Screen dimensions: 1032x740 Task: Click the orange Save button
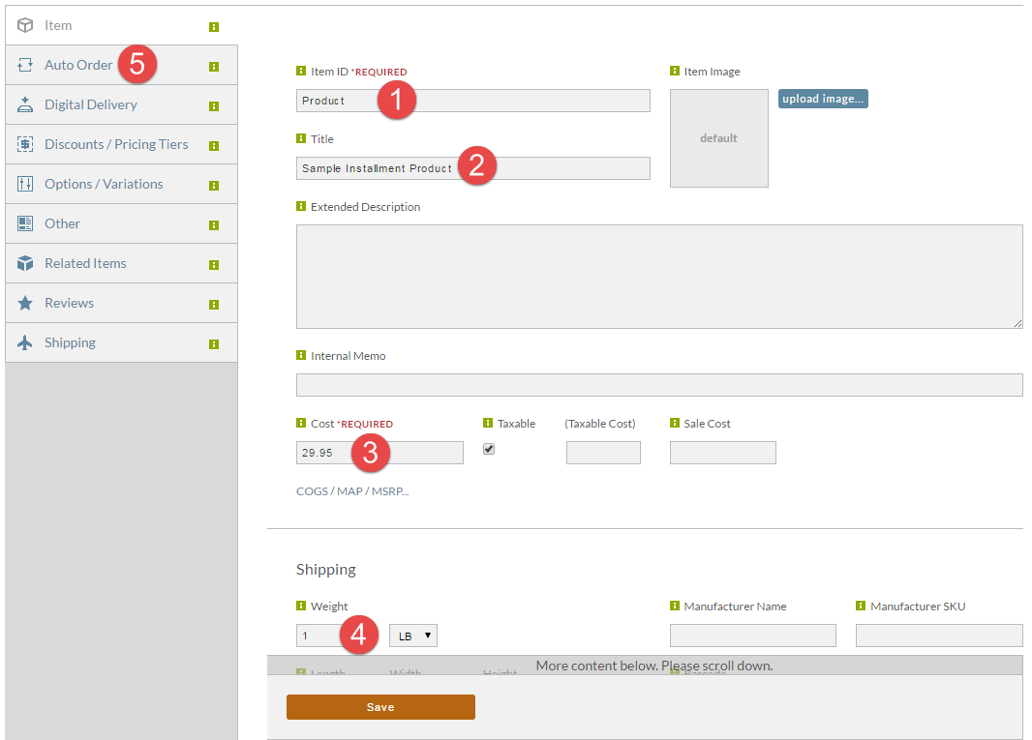(x=380, y=707)
